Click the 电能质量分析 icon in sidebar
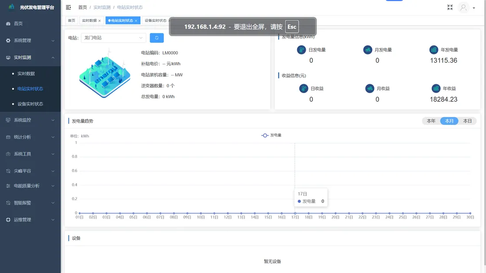 click(8, 186)
